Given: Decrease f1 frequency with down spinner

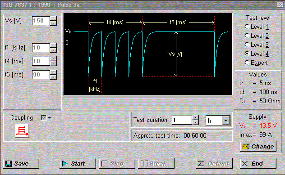Looking at the screenshot, I should point(53,50).
